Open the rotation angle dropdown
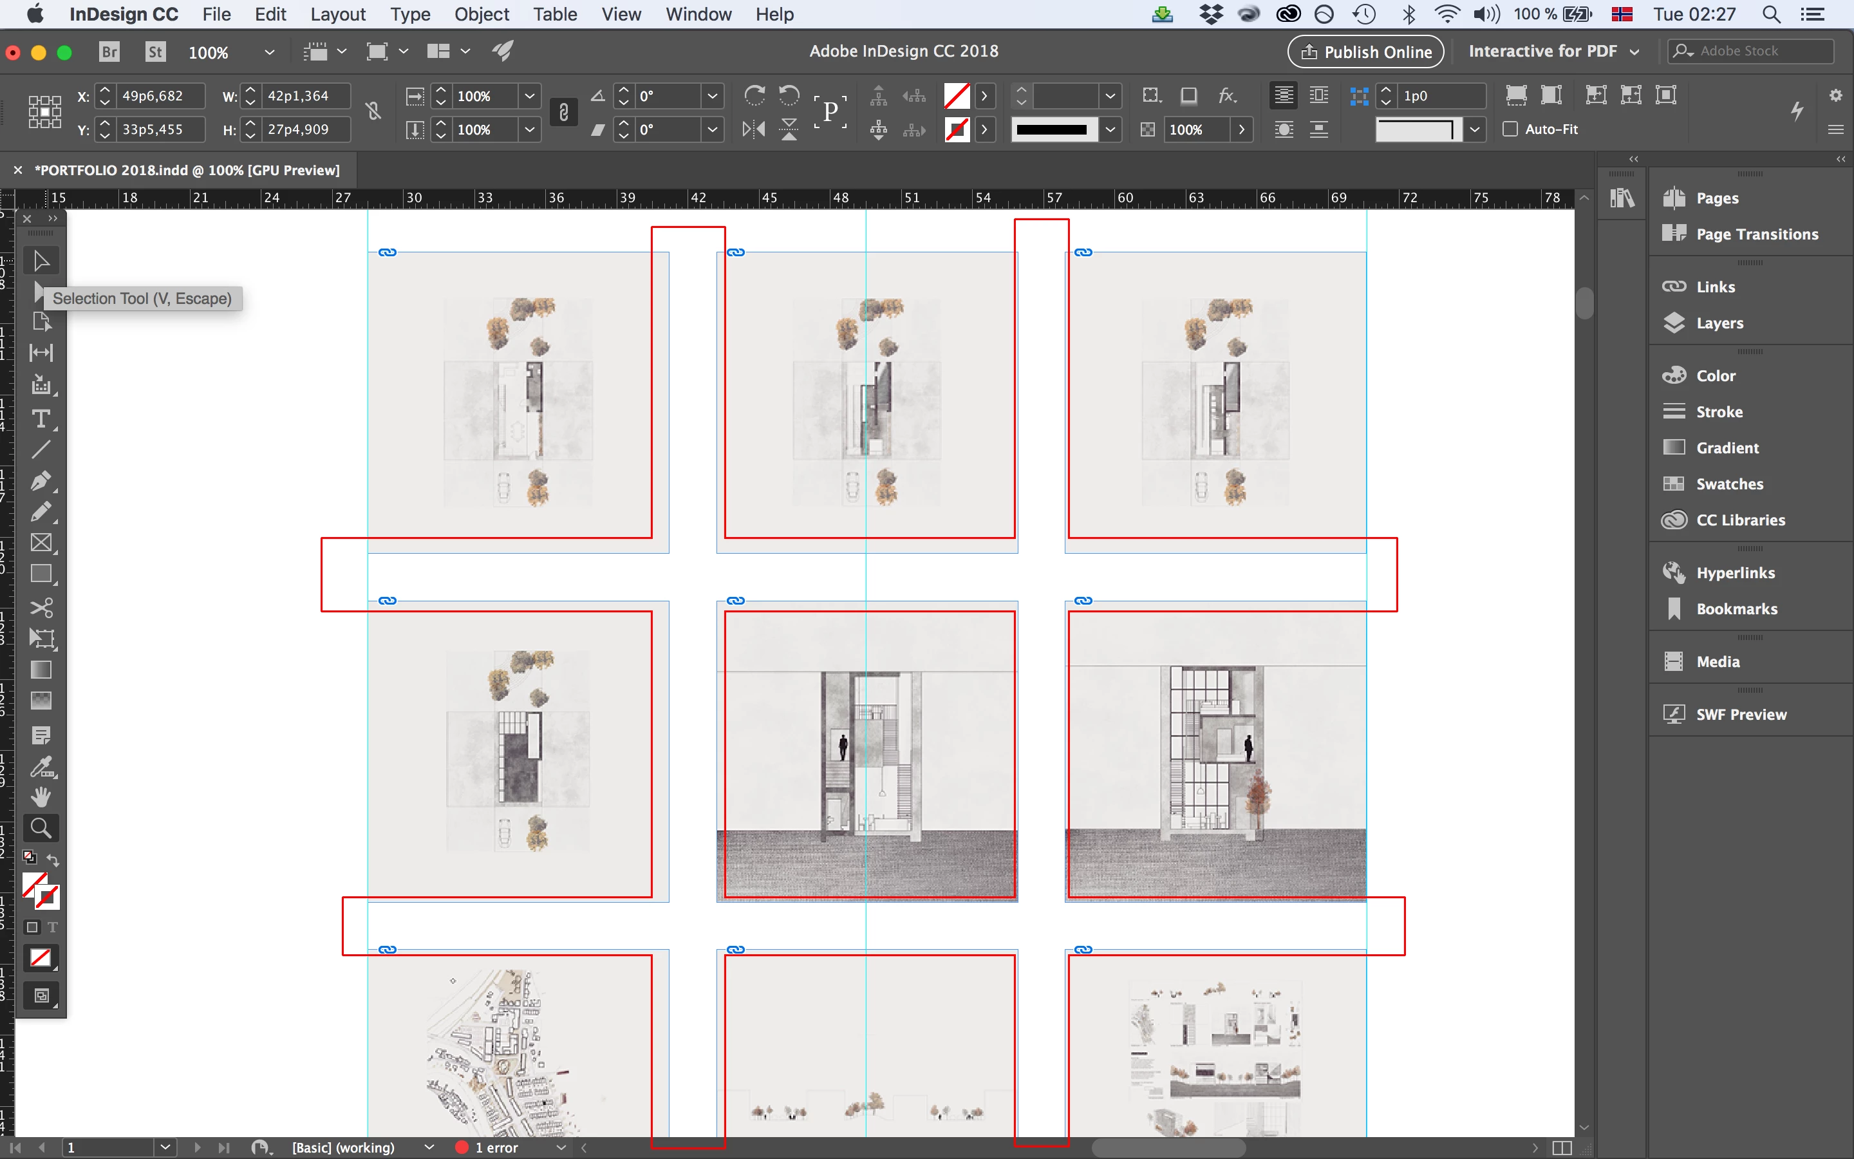Screen dimensions: 1854x1159 pos(713,96)
